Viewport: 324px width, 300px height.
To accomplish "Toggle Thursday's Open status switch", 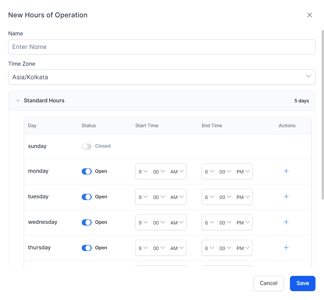I will coord(87,248).
